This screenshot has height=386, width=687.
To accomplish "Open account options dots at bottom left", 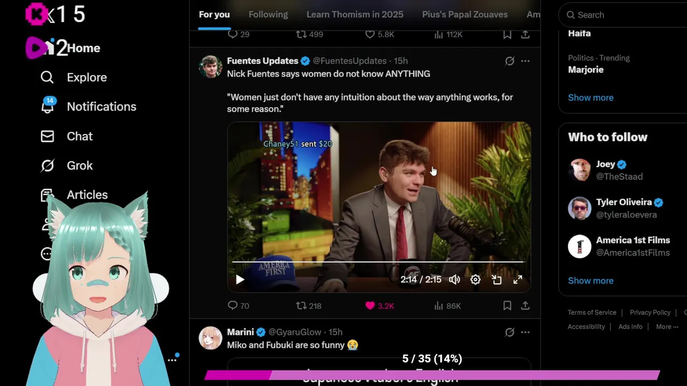I will (x=172, y=360).
